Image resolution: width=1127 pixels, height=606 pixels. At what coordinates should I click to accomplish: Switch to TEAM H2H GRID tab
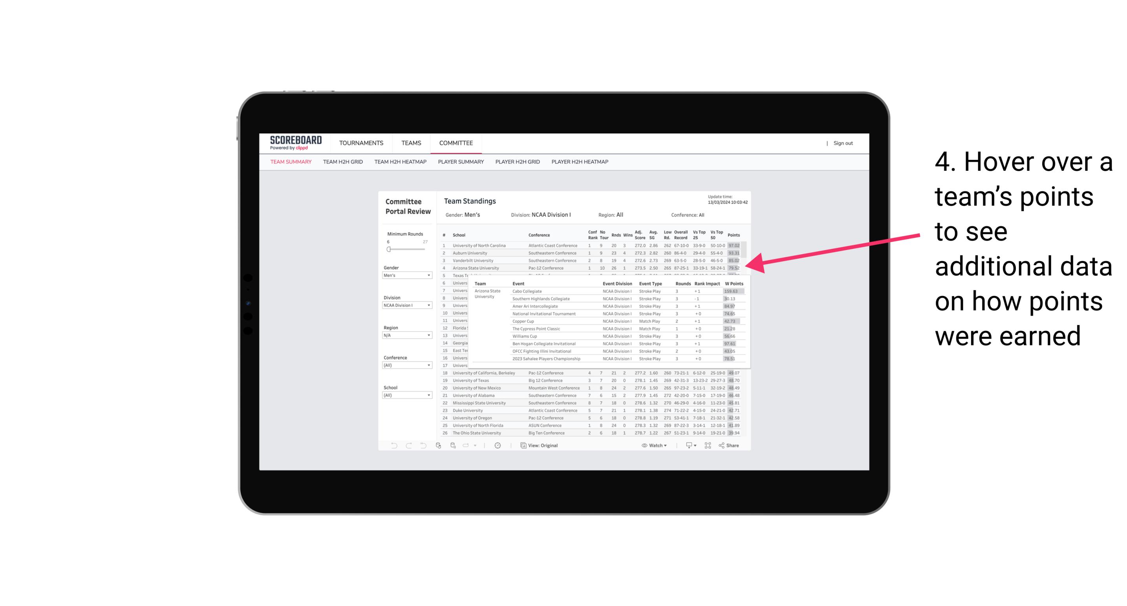pos(343,162)
